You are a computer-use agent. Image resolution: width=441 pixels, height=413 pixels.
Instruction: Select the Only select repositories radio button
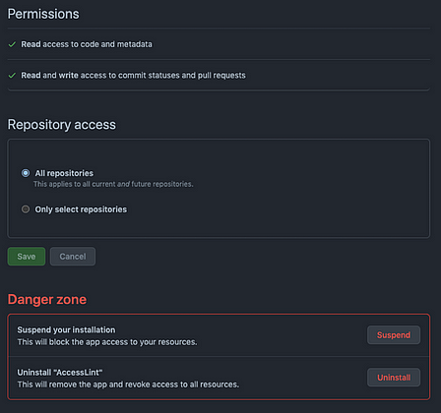tap(26, 209)
